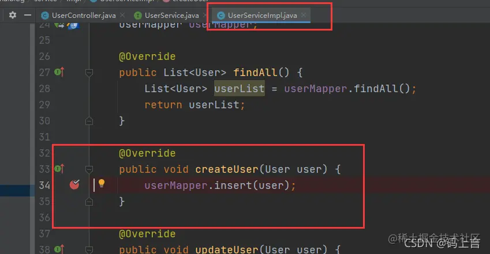
Task: Click the void keyword on line 33
Action: coord(176,169)
